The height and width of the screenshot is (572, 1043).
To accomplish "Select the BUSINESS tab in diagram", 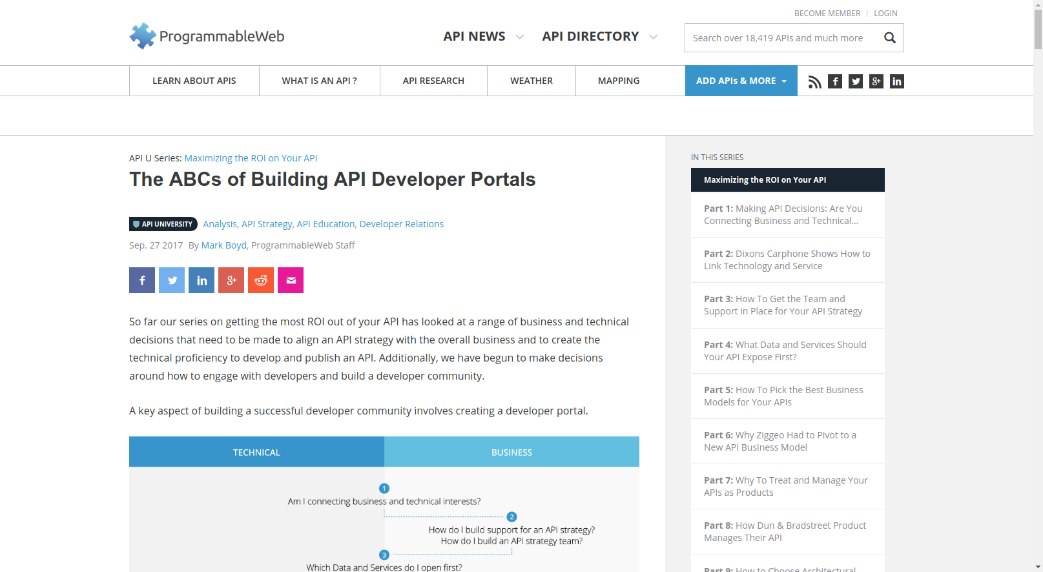I will coord(511,452).
